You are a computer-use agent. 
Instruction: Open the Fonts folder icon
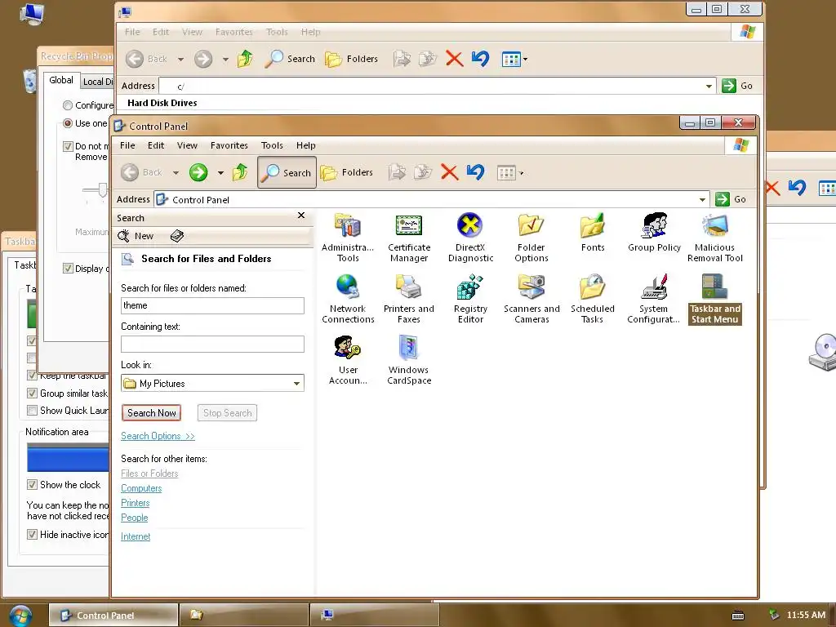click(593, 233)
